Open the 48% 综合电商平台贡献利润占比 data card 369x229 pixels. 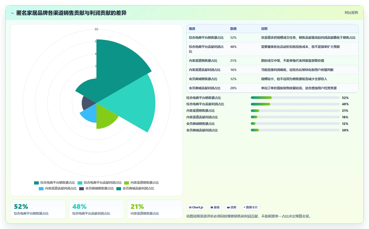[96, 209]
